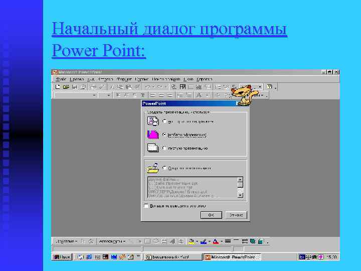Toggle Bold formatting in the formatting toolbar
The image size is (361, 271).
pyautogui.click(x=118, y=95)
